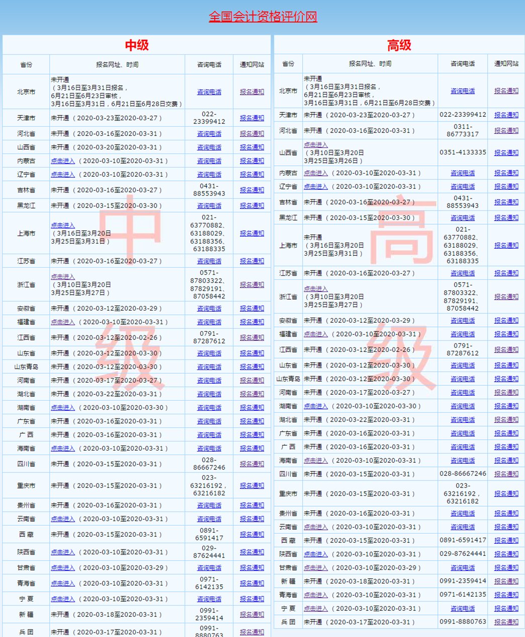The height and width of the screenshot is (637, 525).
Task: Open 咨询电话 link for 河南省 intermediate
Action: pos(209,380)
